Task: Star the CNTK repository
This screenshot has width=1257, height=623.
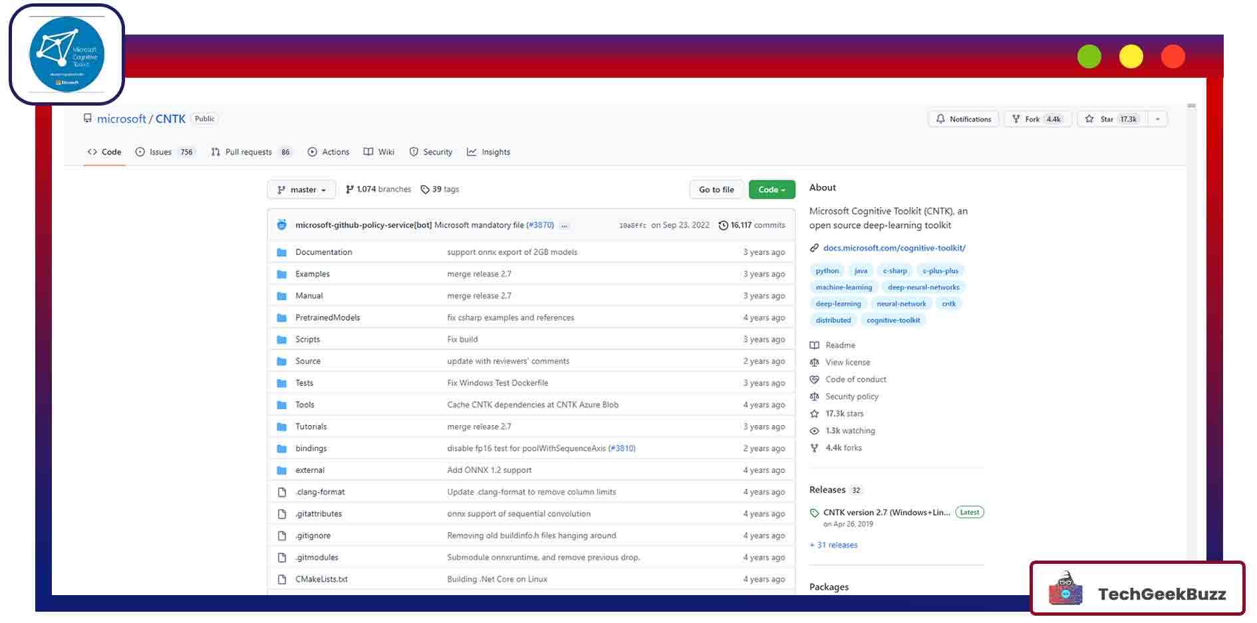Action: [1107, 119]
